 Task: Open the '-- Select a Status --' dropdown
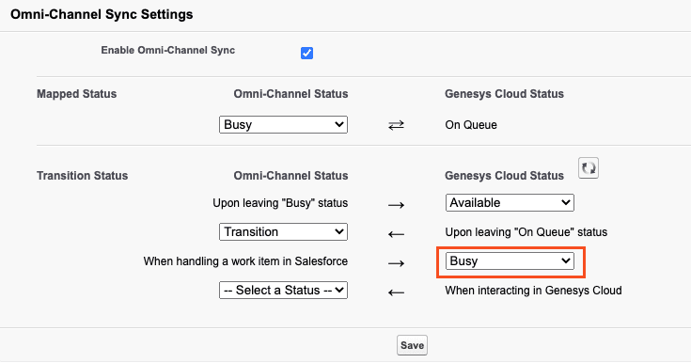283,290
